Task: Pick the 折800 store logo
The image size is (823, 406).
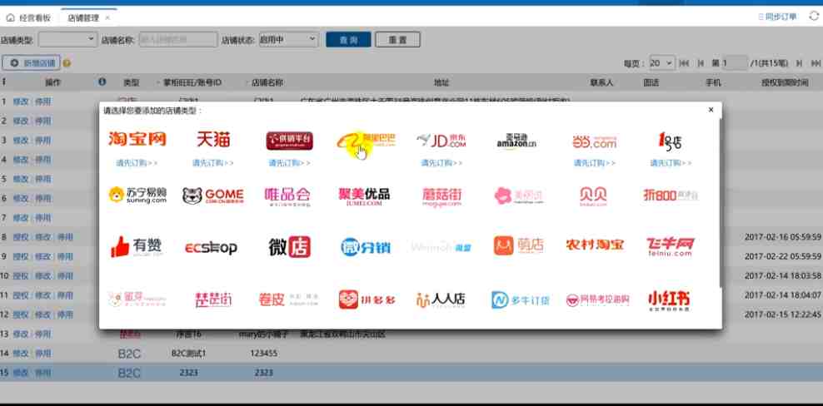Action: tap(671, 196)
